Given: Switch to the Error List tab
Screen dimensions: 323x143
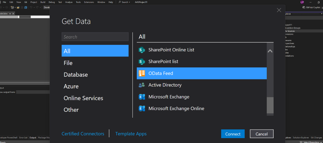Looking at the screenshot, I should coord(23,138).
